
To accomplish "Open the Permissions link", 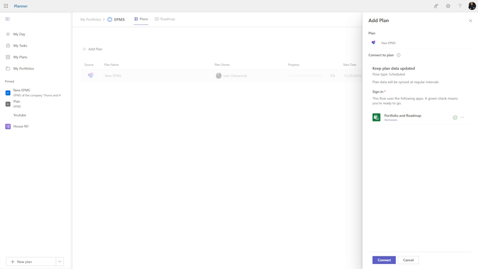I will [390, 120].
